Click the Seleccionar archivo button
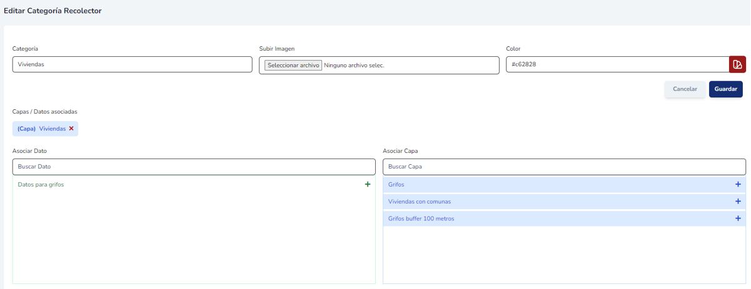Viewport: 751px width, 289px height. (x=293, y=65)
